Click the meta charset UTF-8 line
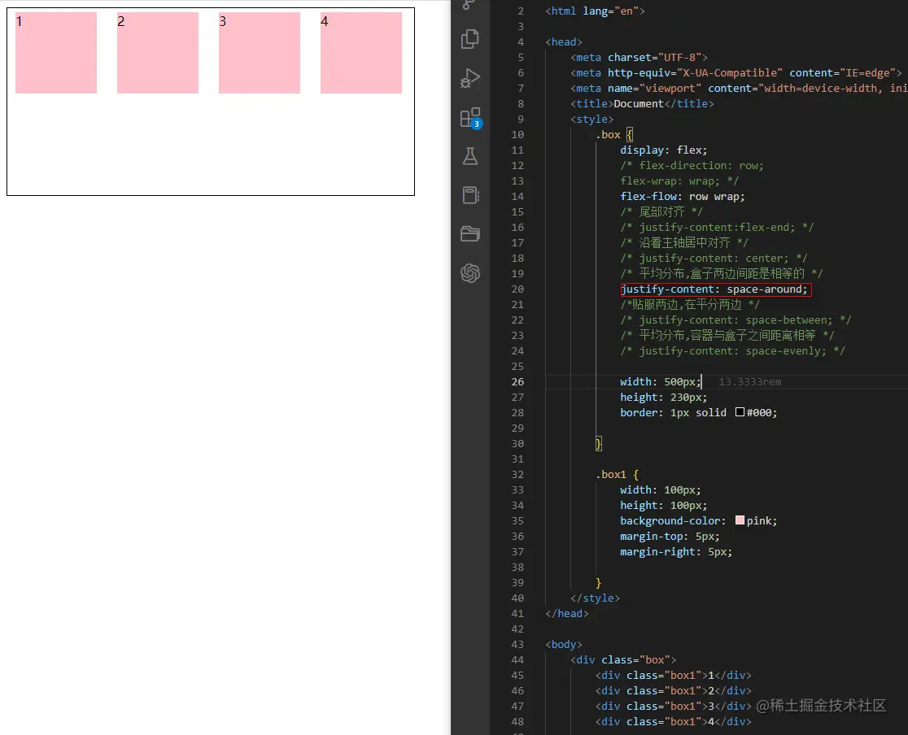Screen dimensions: 908x735 pyautogui.click(x=639, y=57)
